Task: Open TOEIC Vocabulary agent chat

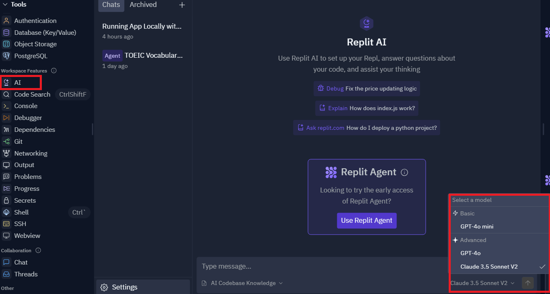Action: pyautogui.click(x=142, y=60)
